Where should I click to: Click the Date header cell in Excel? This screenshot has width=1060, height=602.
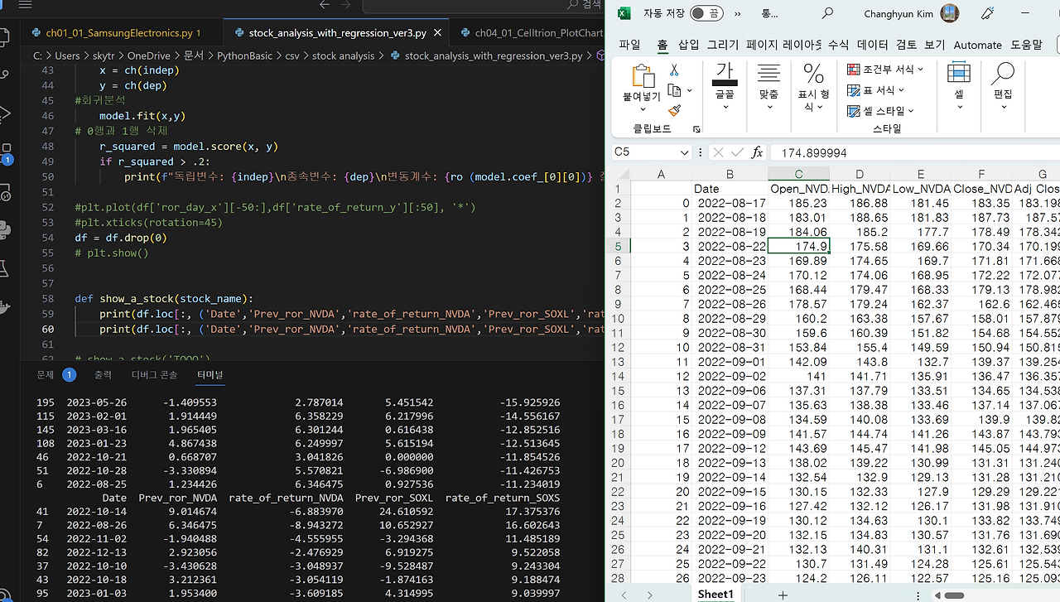click(730, 189)
